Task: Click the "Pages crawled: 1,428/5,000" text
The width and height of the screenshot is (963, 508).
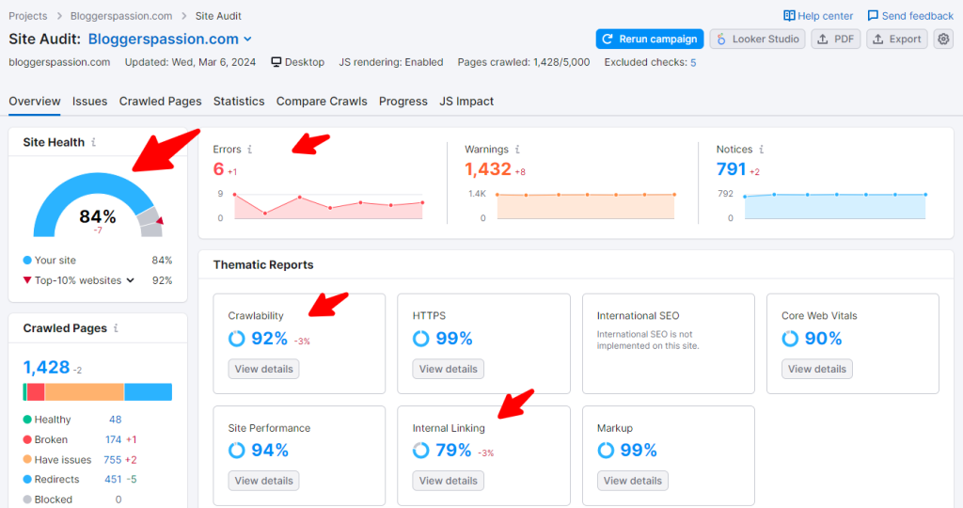Action: pyautogui.click(x=523, y=62)
